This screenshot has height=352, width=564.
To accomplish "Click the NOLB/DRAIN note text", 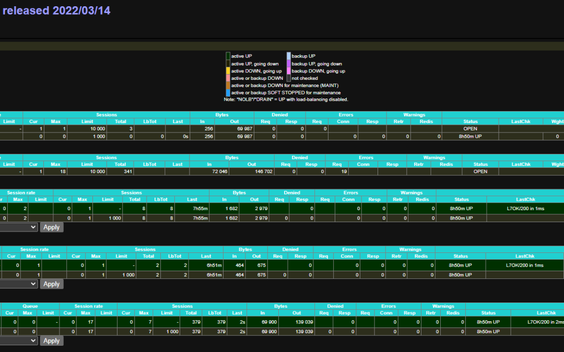I will coord(286,100).
